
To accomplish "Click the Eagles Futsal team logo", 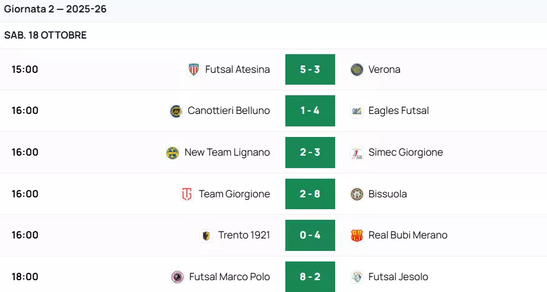I will tap(357, 111).
